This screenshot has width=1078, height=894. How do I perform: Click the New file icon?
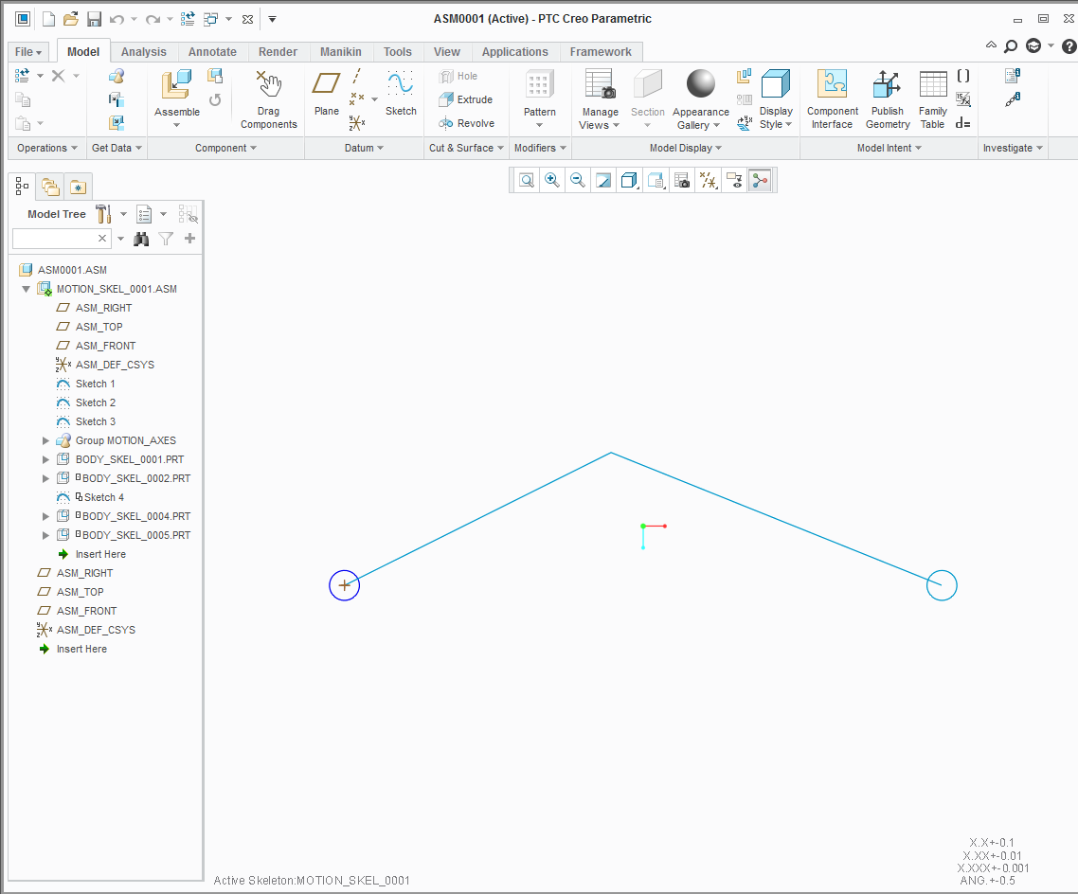point(48,19)
